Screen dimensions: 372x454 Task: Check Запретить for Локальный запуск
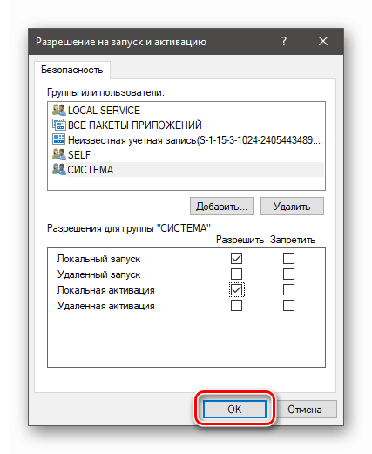288,258
